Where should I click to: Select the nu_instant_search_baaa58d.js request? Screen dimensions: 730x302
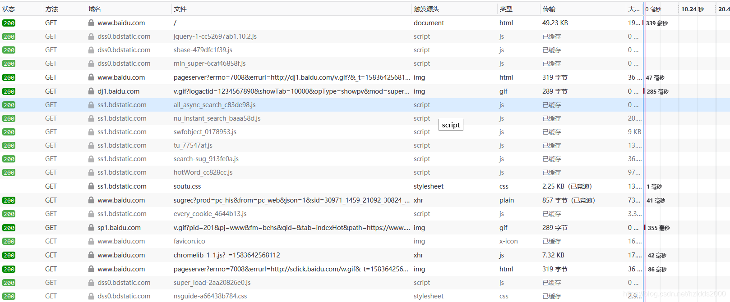coord(365,118)
